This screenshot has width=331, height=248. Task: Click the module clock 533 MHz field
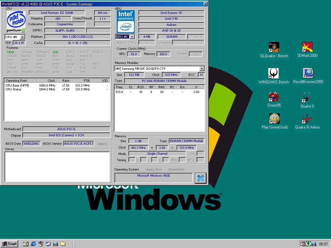pyautogui.click(x=171, y=75)
